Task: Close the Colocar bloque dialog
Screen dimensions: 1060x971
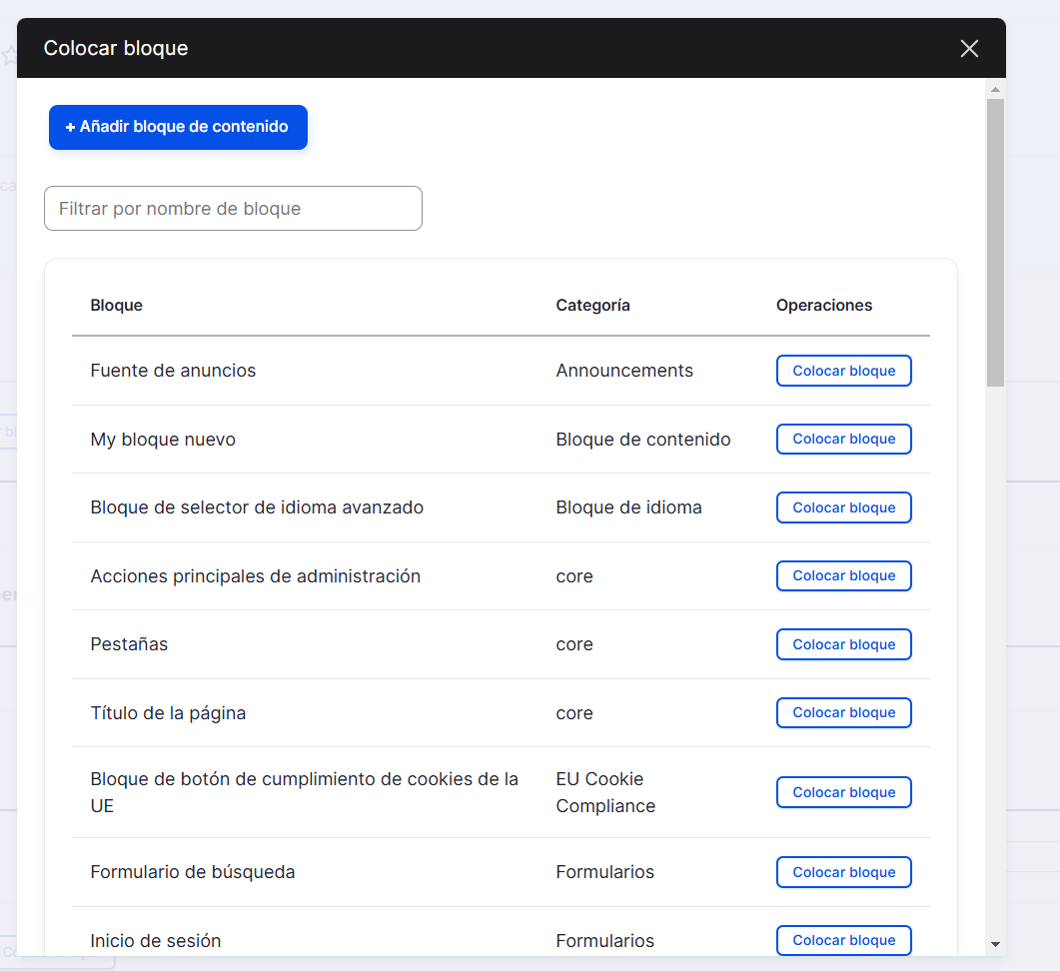Action: click(x=968, y=49)
